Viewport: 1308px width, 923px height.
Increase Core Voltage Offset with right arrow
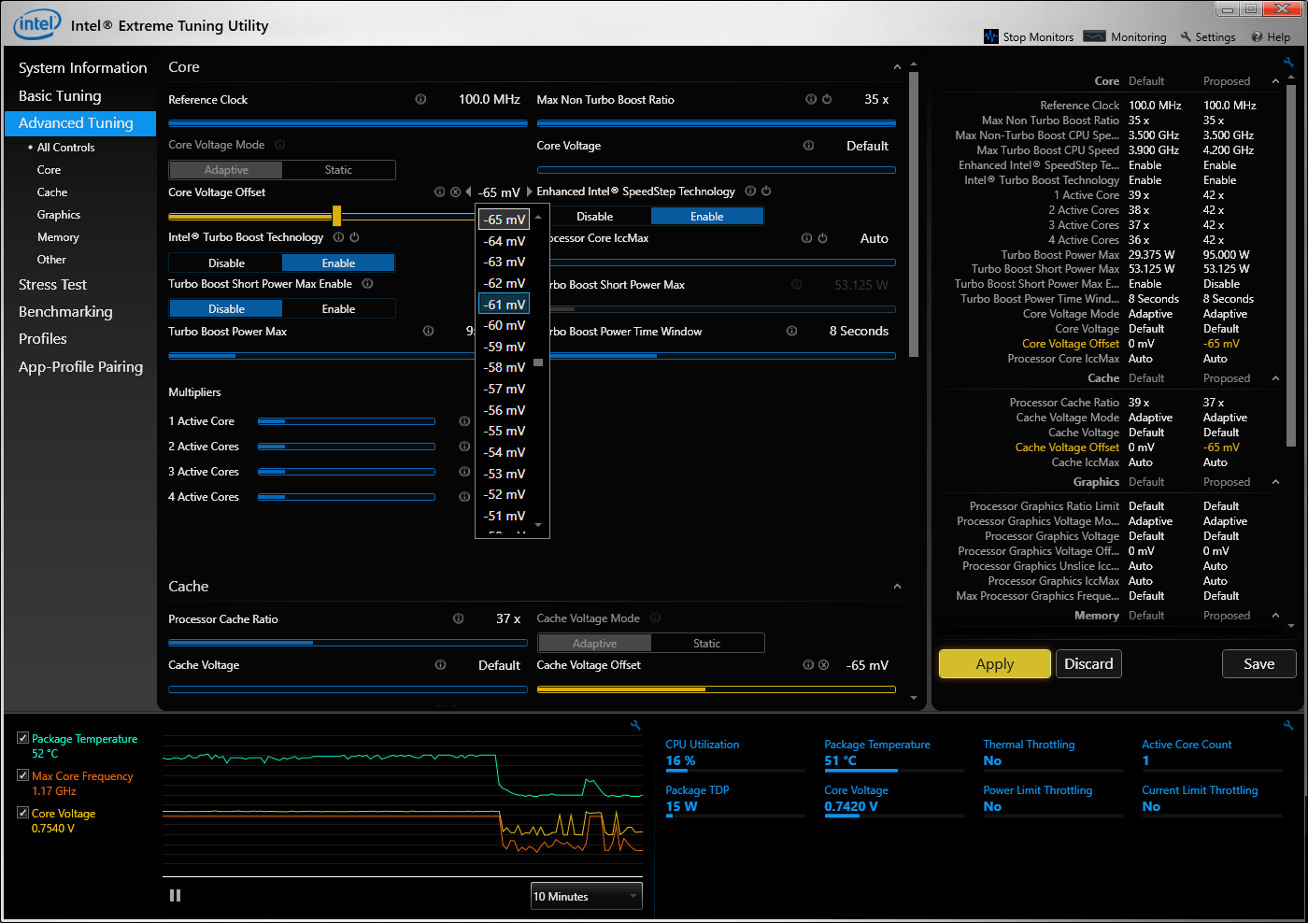click(x=529, y=192)
